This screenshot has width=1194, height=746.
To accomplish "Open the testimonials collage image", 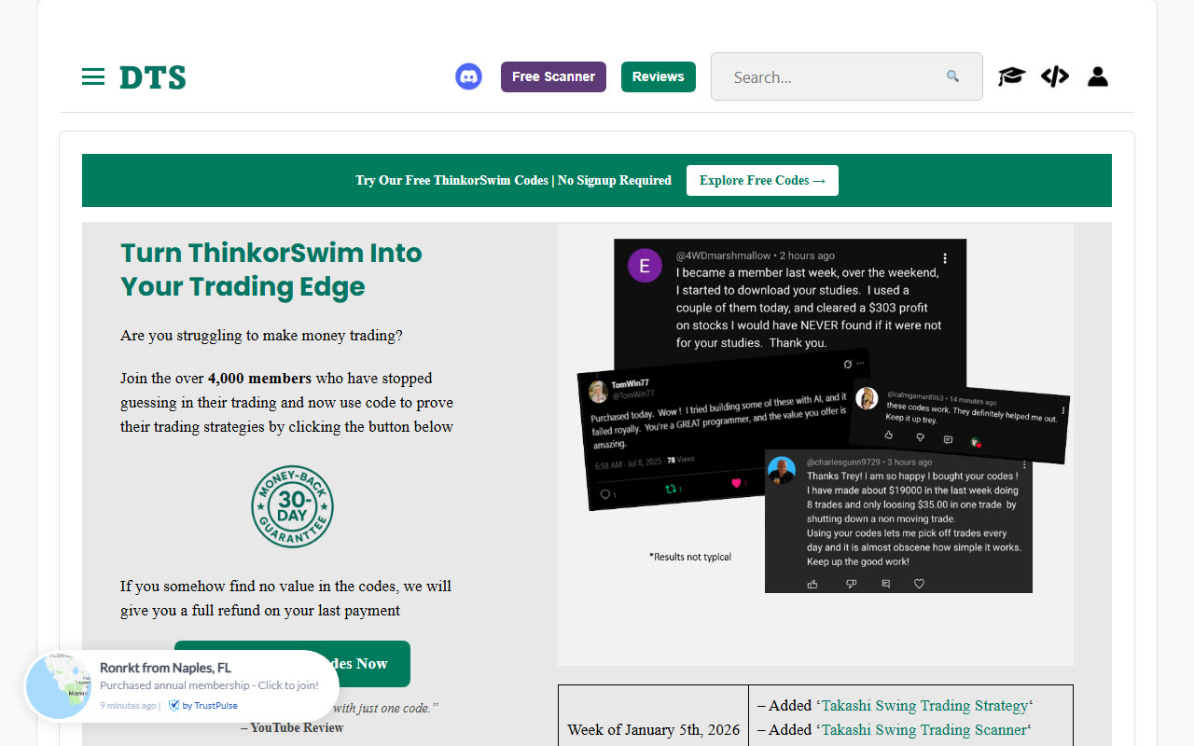I will point(815,444).
